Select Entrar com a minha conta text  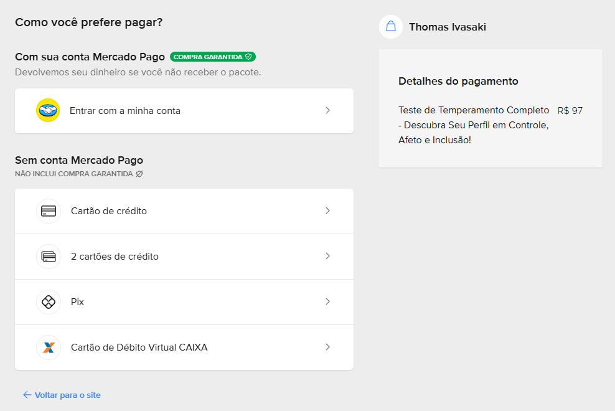tap(125, 111)
